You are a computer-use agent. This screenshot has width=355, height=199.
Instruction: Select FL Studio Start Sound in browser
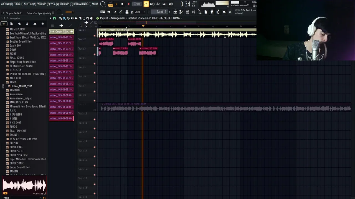click(21, 66)
